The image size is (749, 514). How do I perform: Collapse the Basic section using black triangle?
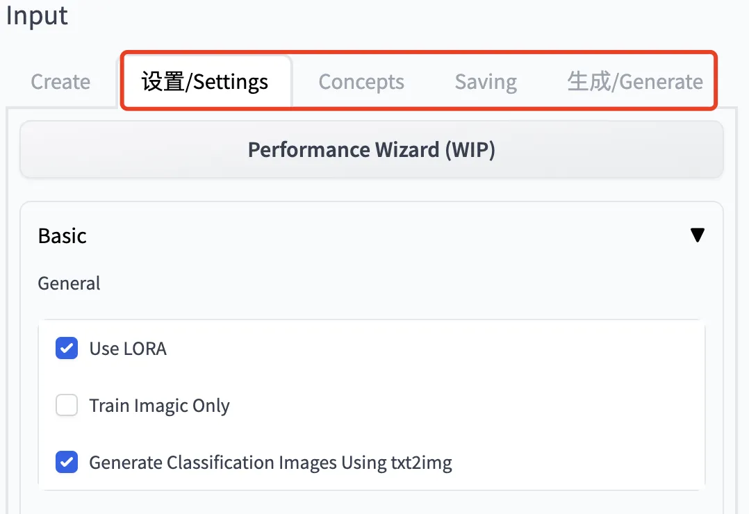(697, 235)
